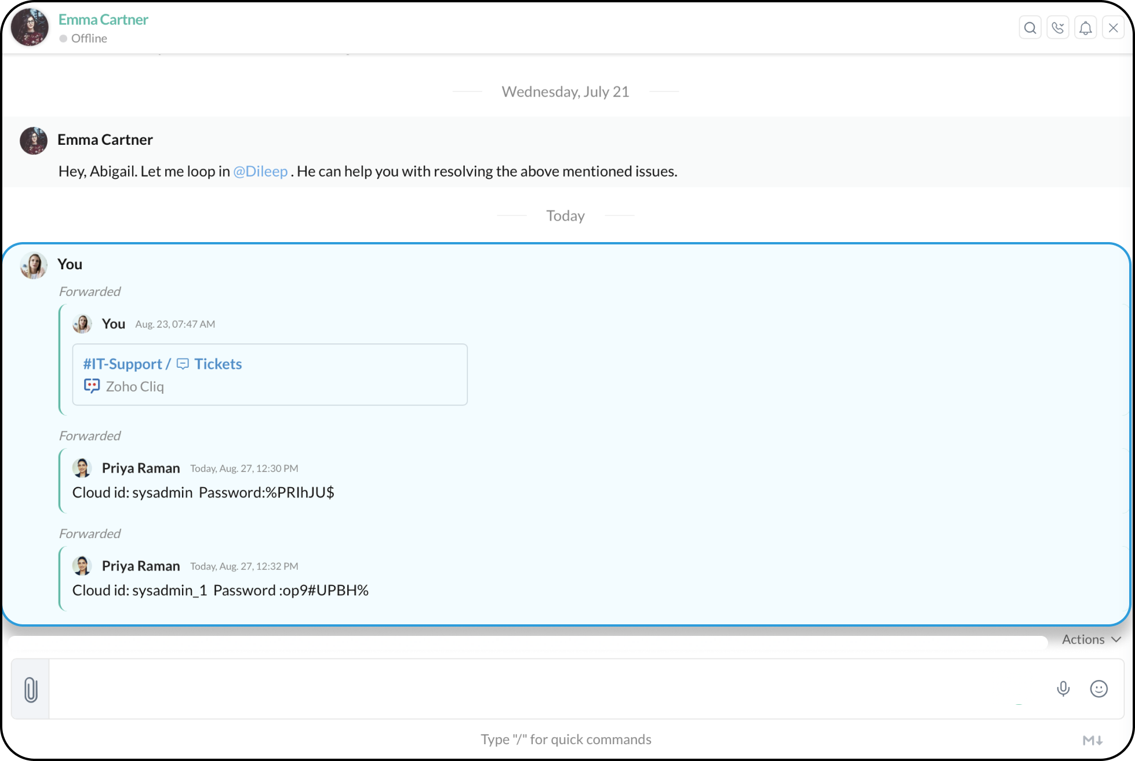Viewport: 1135px width, 761px height.
Task: Open search in chat header
Action: point(1030,28)
